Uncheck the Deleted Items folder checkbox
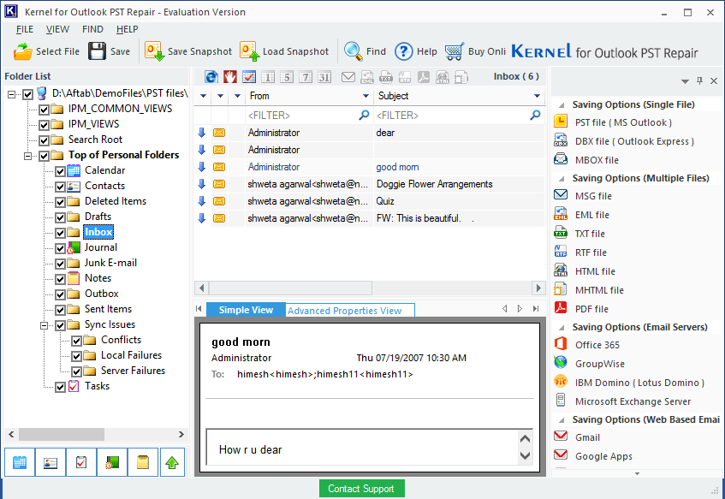This screenshot has width=725, height=499. click(x=60, y=202)
